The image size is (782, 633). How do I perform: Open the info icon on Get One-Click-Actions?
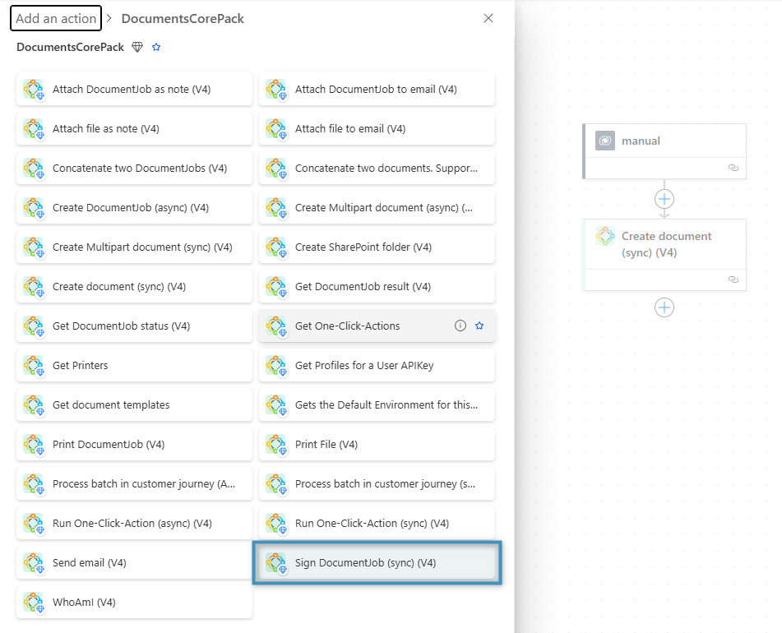click(460, 326)
